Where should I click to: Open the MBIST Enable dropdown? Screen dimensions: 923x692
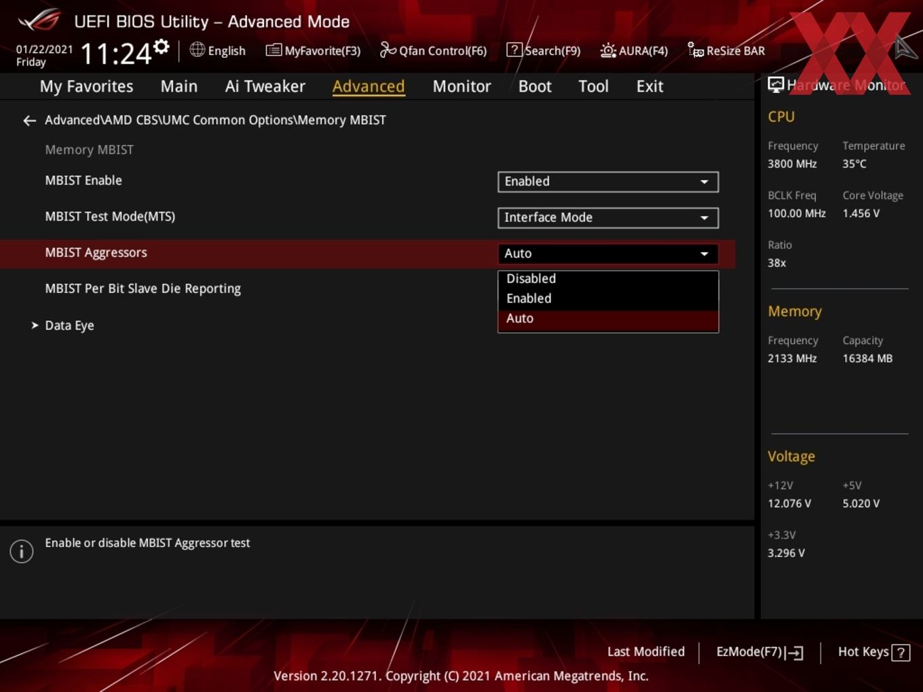tap(608, 182)
